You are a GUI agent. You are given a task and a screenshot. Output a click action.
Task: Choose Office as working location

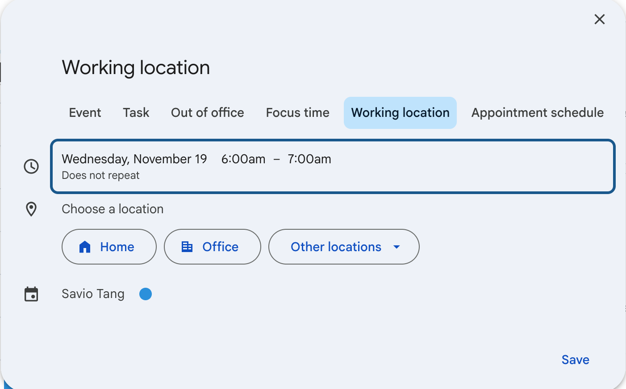[212, 247]
